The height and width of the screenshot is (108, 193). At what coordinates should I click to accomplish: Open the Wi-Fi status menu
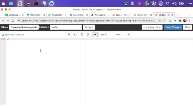click(168, 3)
